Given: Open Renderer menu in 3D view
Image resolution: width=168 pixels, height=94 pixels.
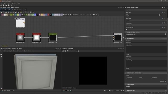Looking at the screenshot, I should tap(30, 51).
